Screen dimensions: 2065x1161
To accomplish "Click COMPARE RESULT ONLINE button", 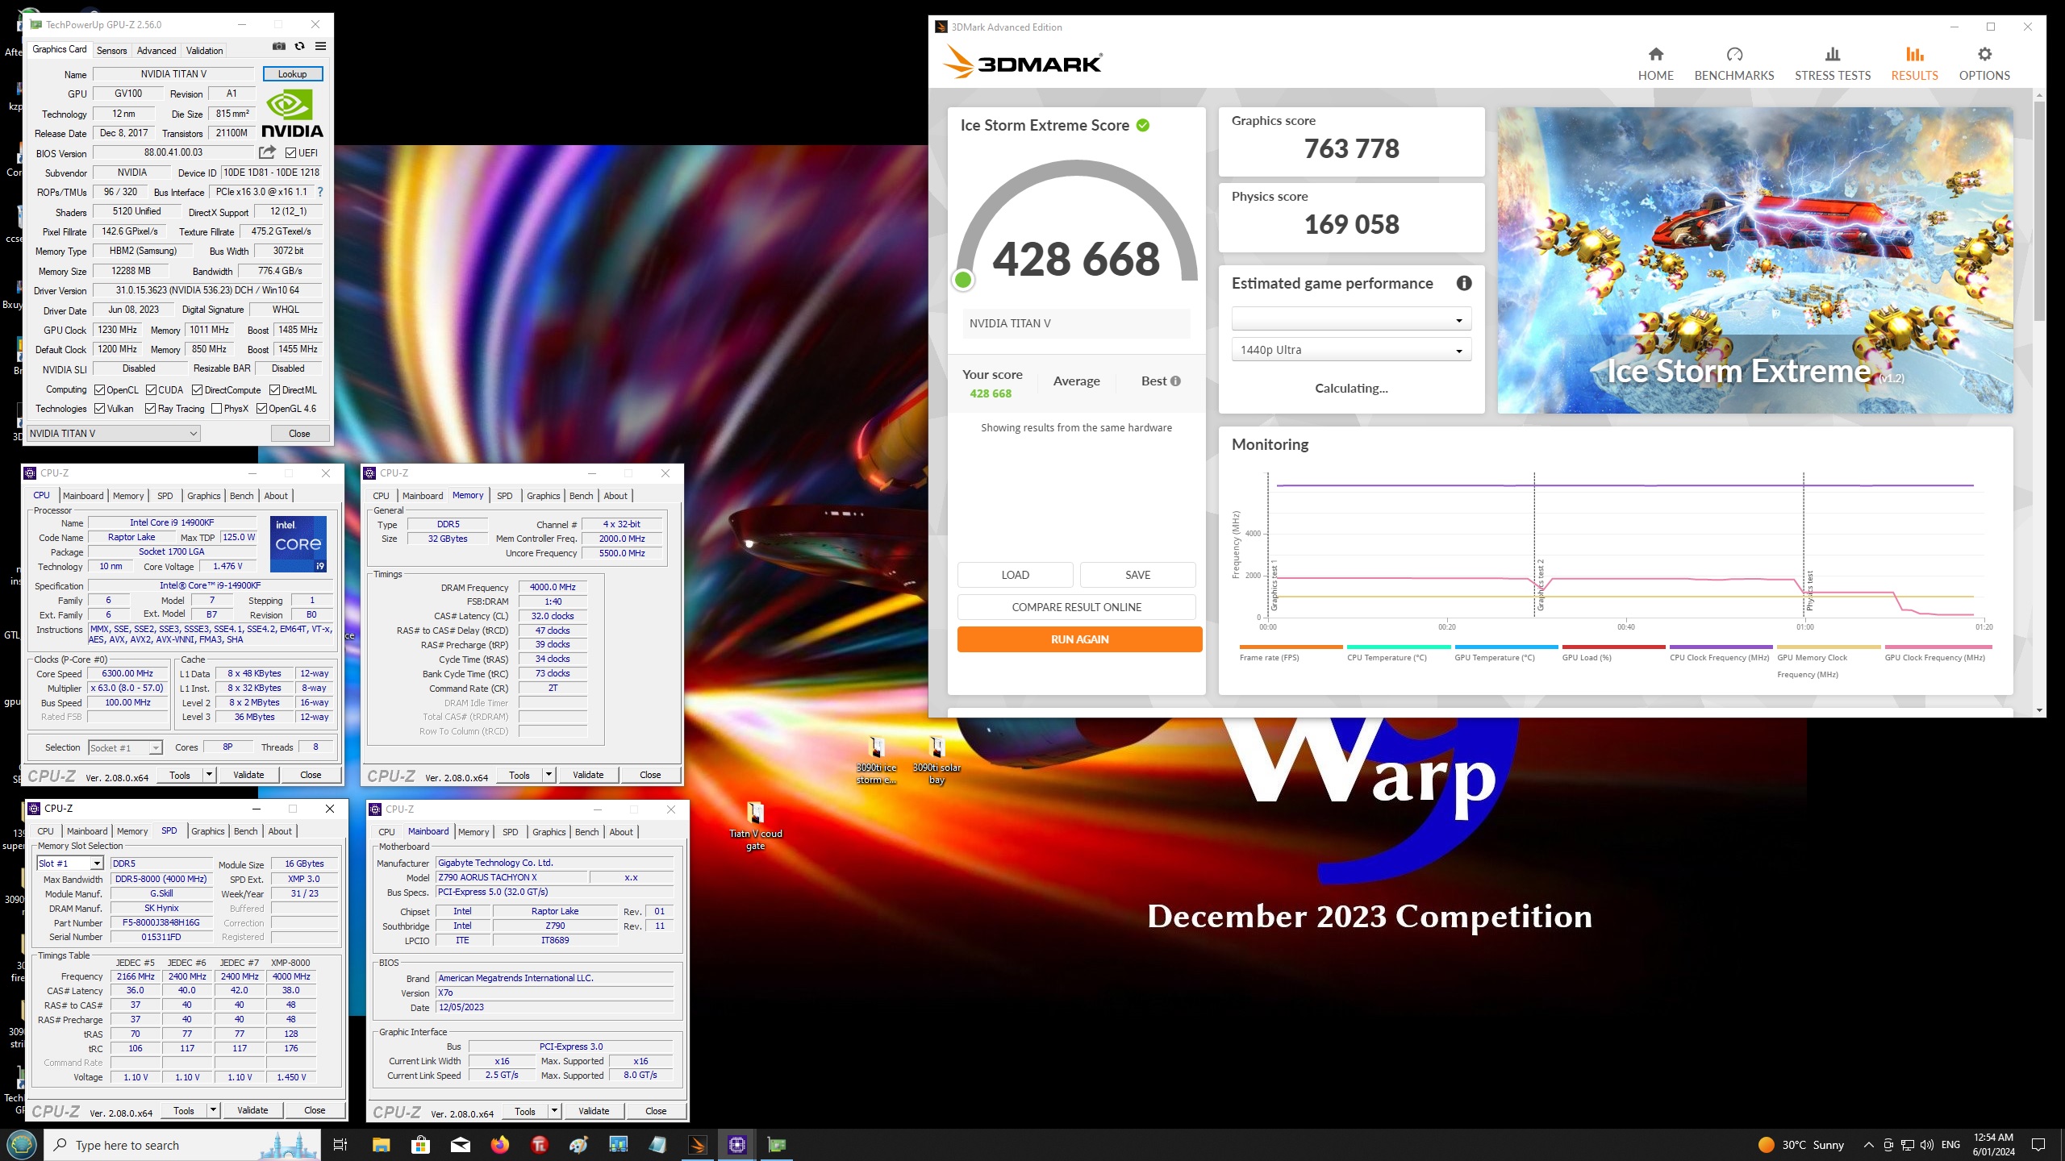I will coord(1076,607).
